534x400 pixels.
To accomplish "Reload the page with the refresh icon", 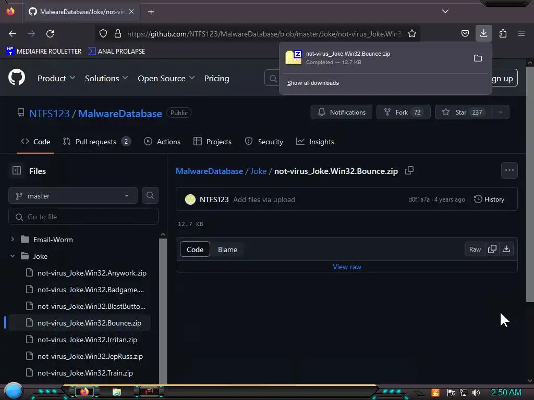I will click(x=50, y=34).
